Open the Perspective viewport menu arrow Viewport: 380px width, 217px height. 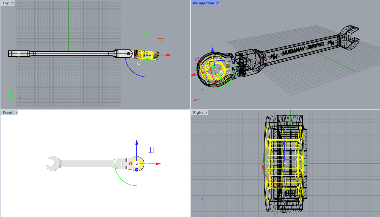[217, 3]
